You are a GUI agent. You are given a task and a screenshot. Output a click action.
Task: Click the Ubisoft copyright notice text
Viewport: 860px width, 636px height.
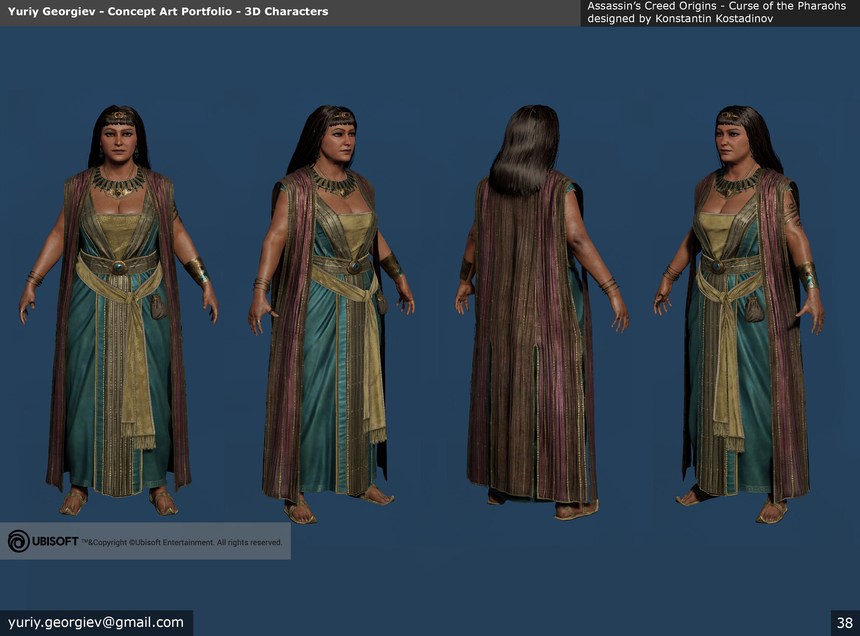(x=182, y=542)
